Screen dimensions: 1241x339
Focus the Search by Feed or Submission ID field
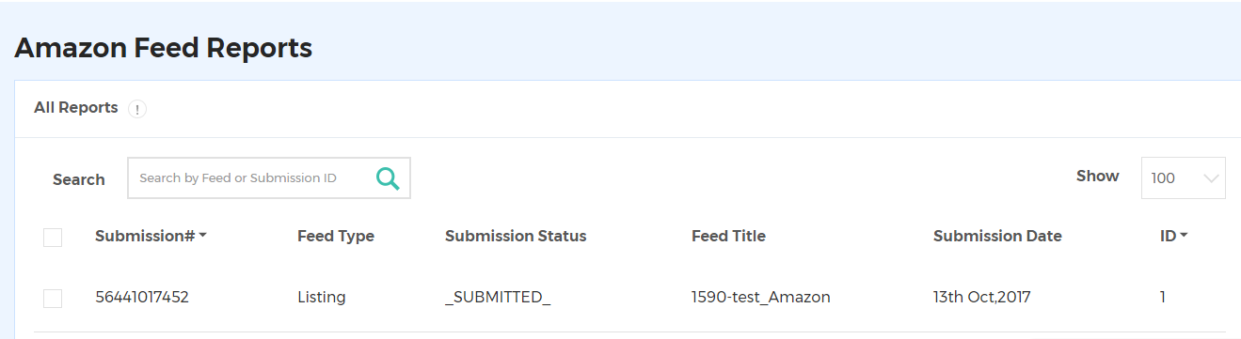(x=250, y=177)
